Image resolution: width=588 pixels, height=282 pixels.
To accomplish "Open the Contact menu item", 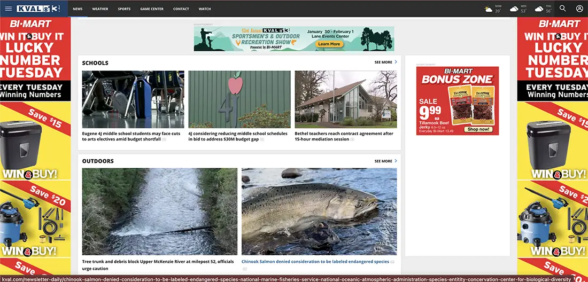I will pos(181,9).
